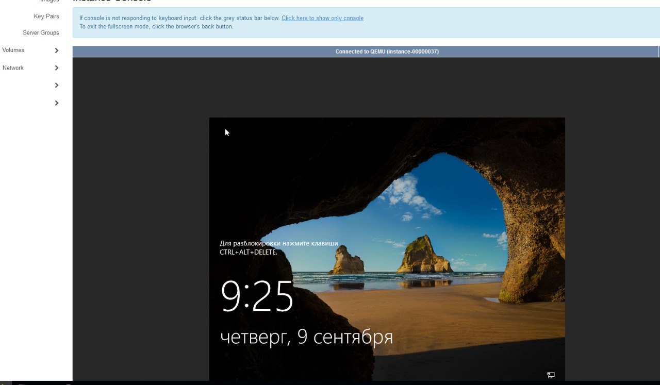
Task: Click the 'If console is not responding' notice text
Action: click(180, 18)
